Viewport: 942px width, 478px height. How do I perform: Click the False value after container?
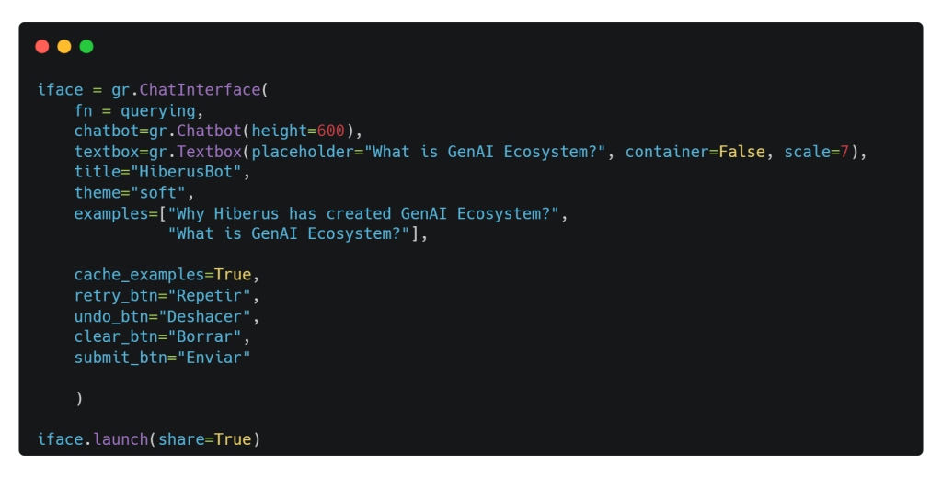742,152
